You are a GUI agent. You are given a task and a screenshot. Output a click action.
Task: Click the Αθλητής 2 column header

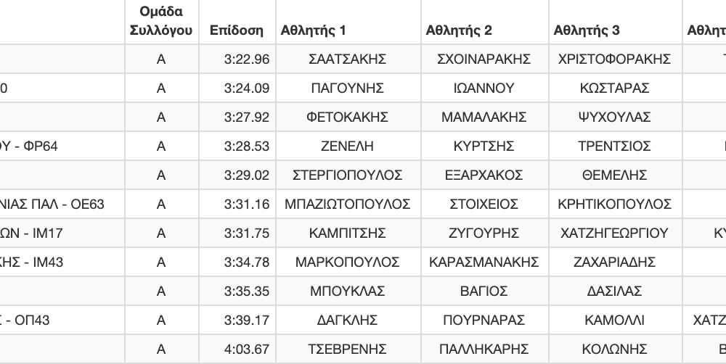click(x=485, y=22)
